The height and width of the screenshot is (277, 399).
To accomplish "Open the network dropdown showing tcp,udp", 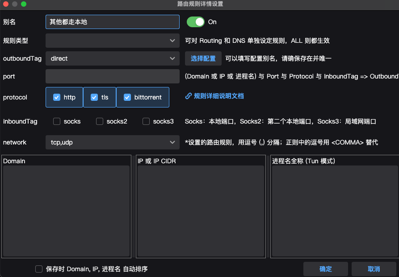I will (112, 142).
